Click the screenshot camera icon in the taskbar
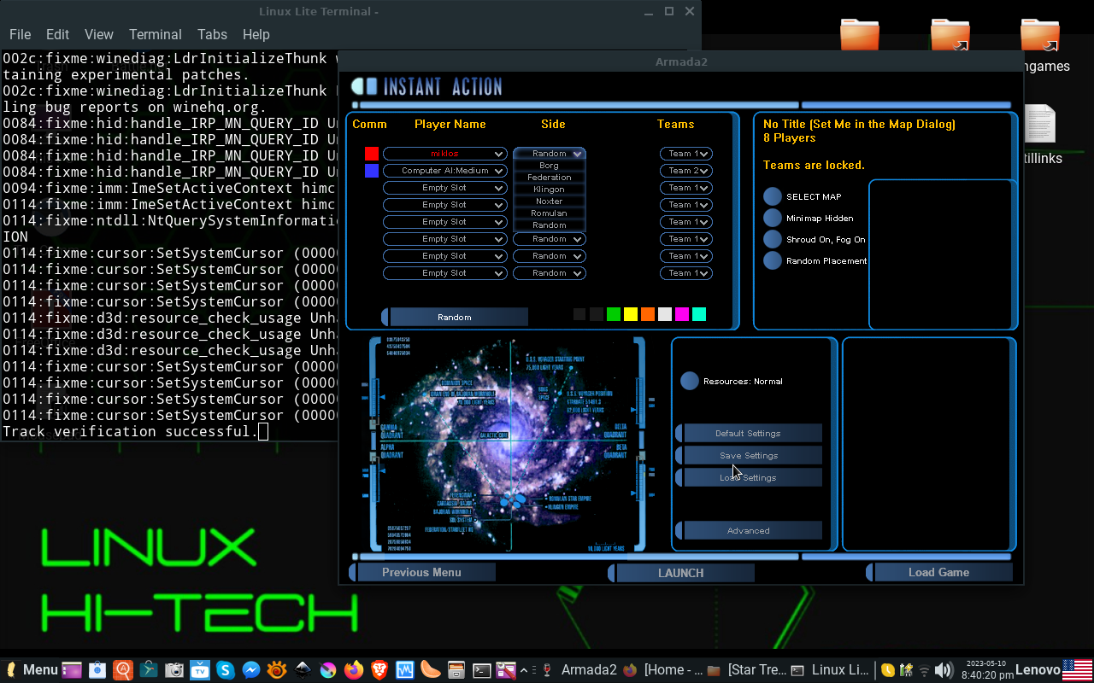This screenshot has height=683, width=1094. click(174, 670)
